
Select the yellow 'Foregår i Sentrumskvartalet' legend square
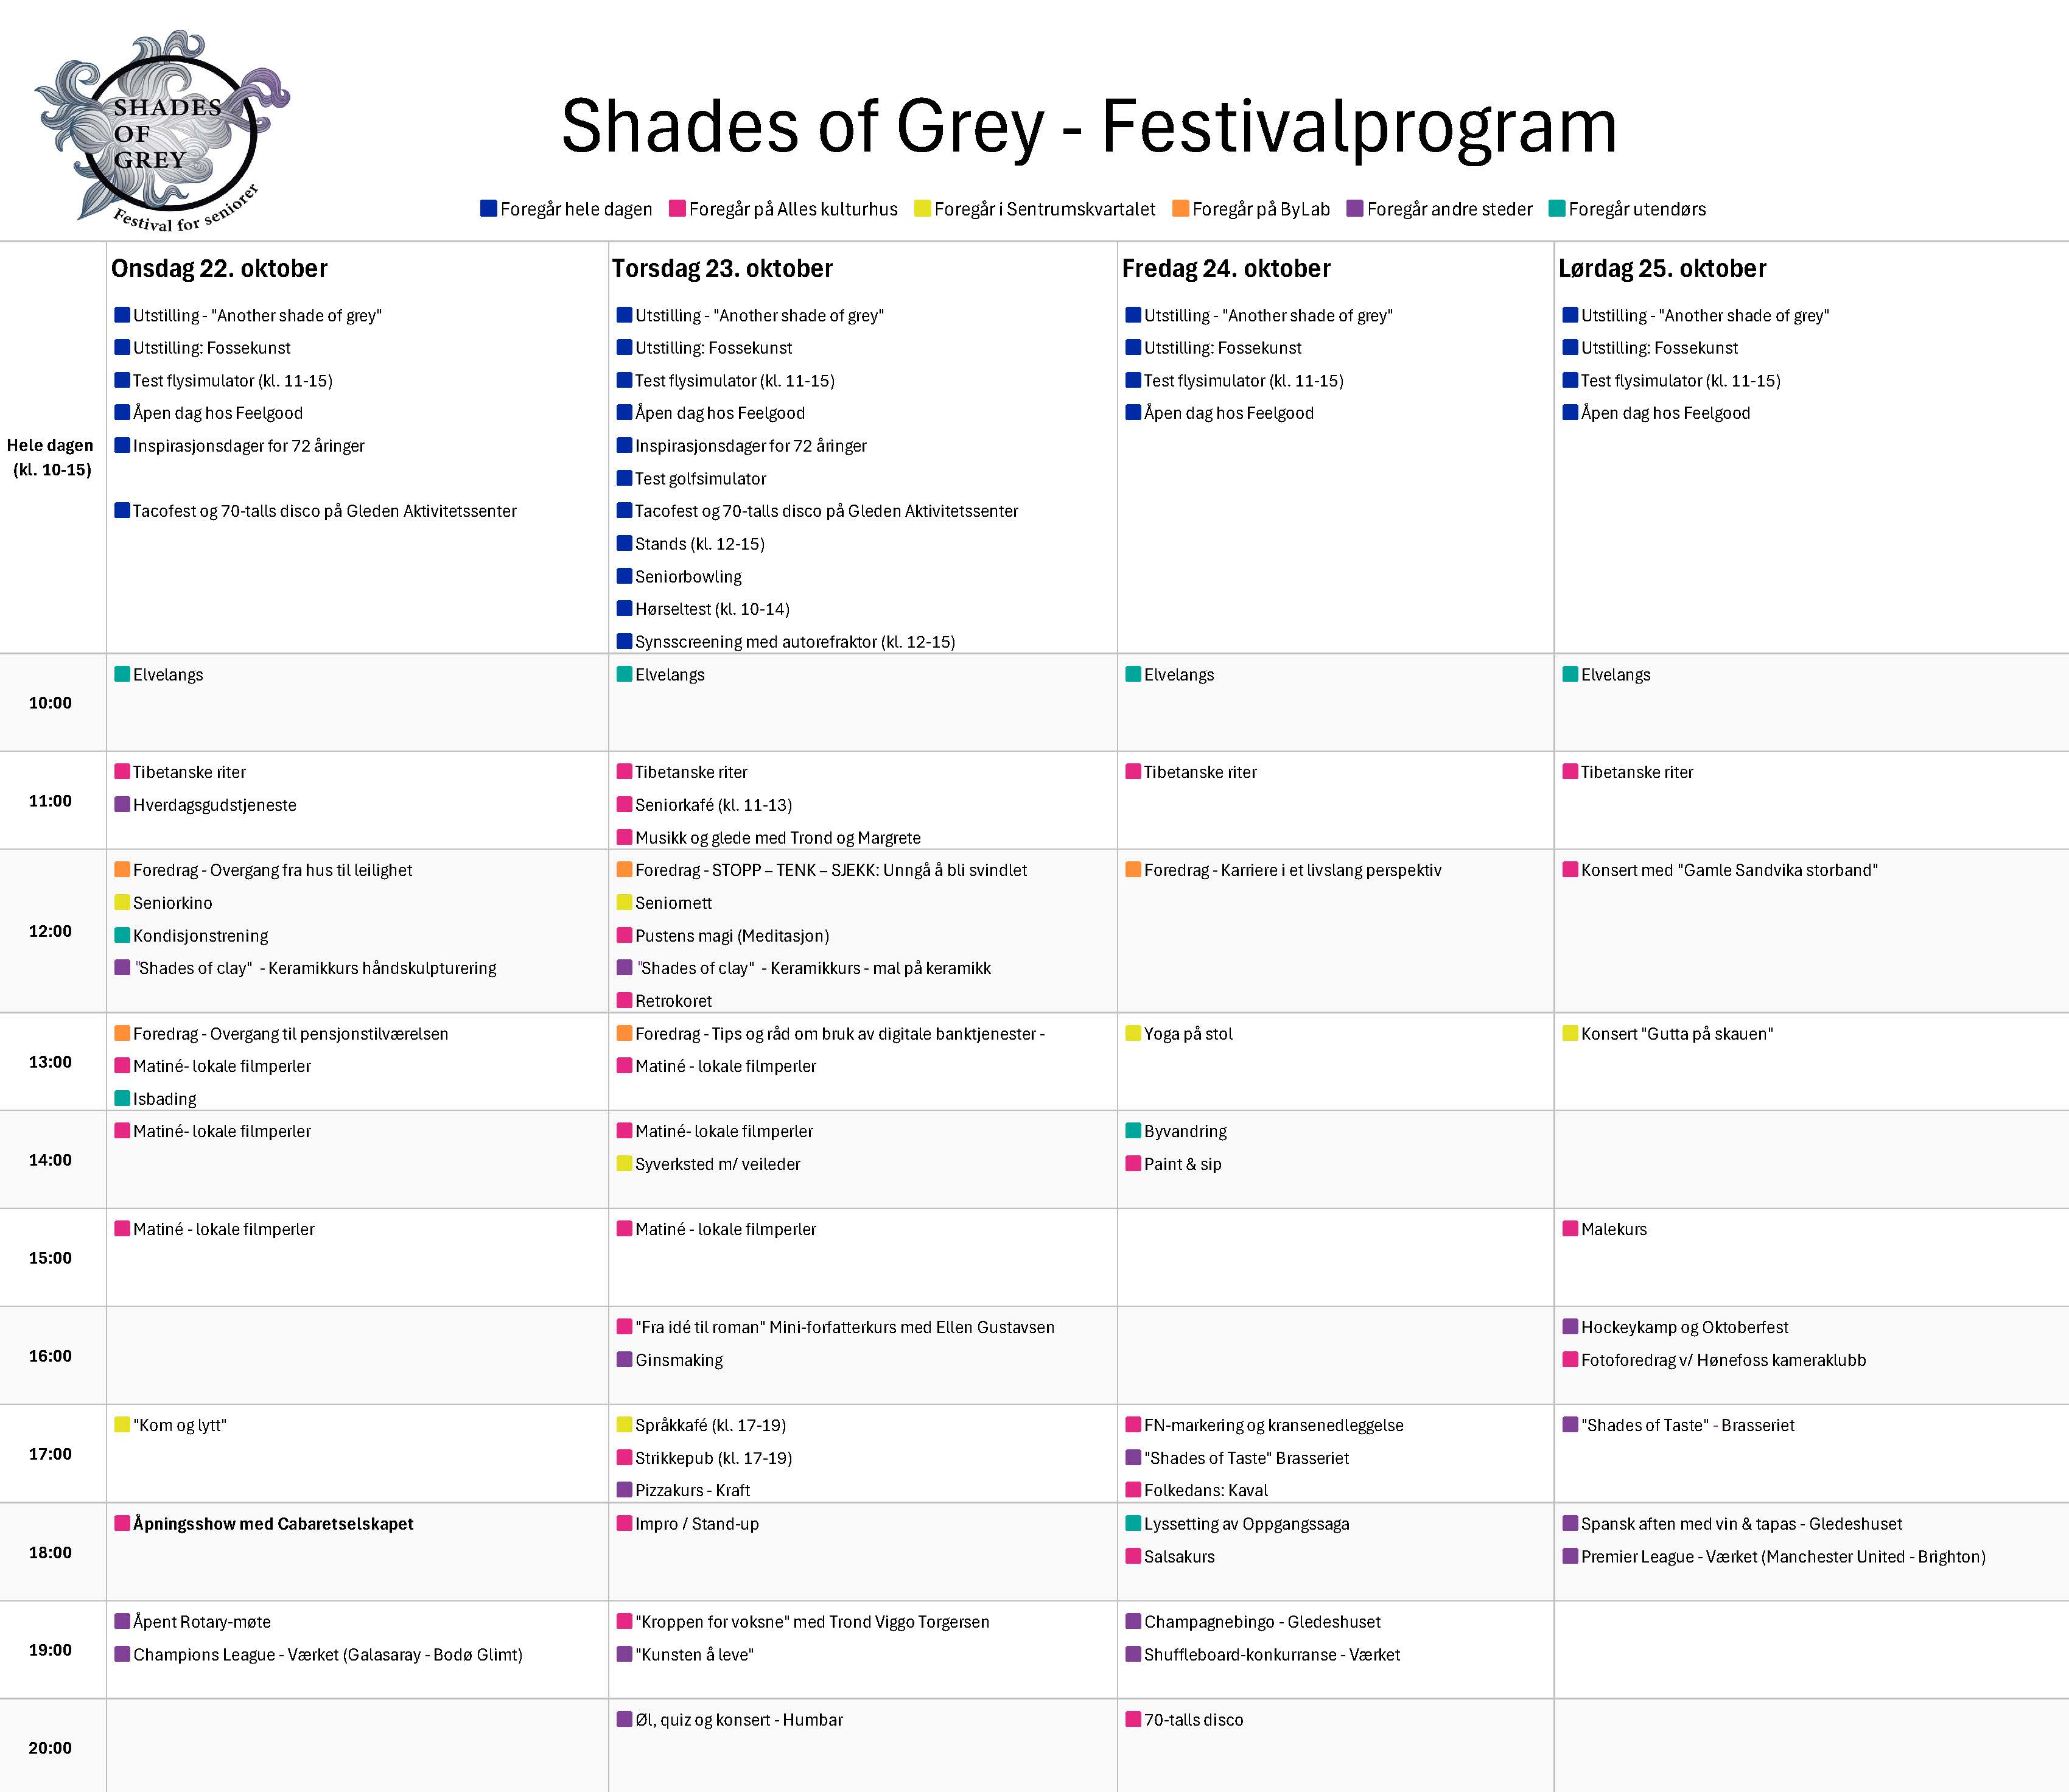coord(922,209)
